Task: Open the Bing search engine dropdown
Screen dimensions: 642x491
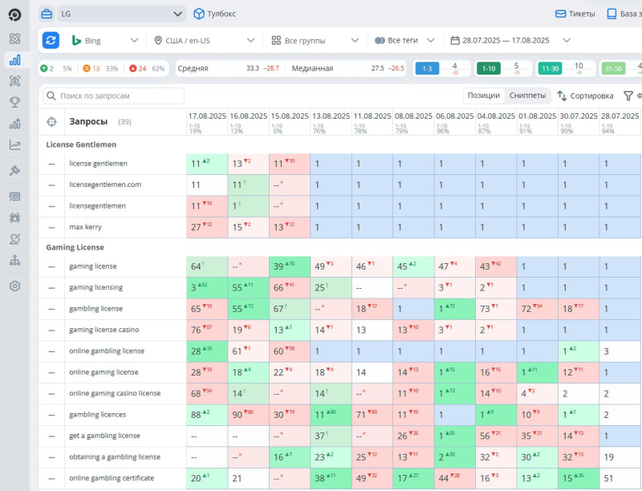Action: point(105,40)
